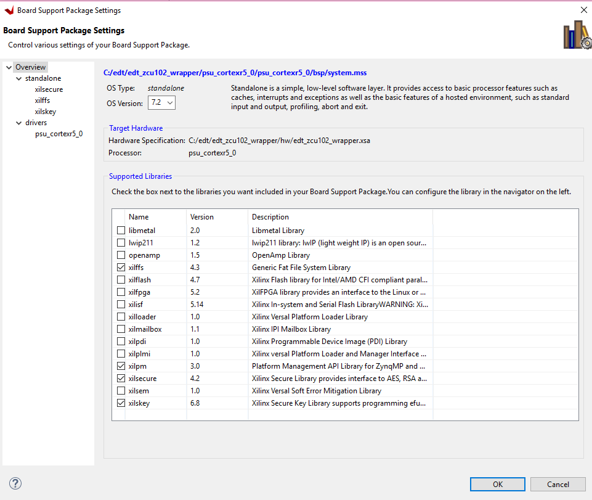Uncheck the xilffs library checkbox
Screen dimensions: 592x500
tap(121, 268)
